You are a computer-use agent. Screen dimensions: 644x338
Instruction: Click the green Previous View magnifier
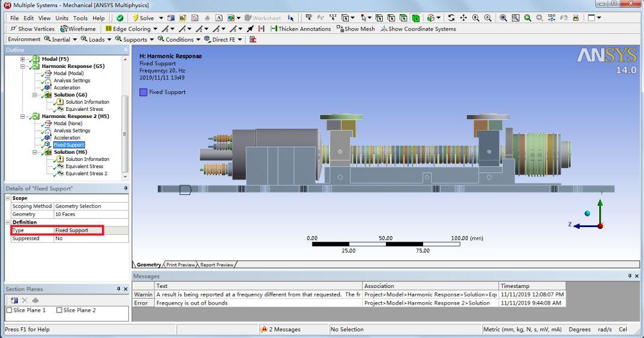click(527, 18)
